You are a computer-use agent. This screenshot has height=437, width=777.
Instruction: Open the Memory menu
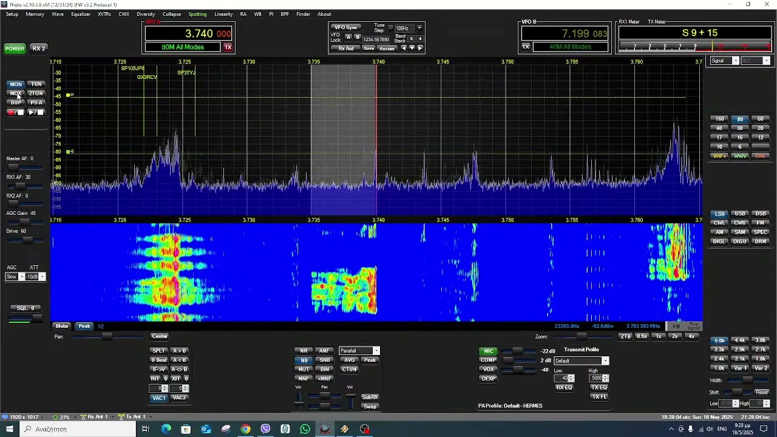35,14
